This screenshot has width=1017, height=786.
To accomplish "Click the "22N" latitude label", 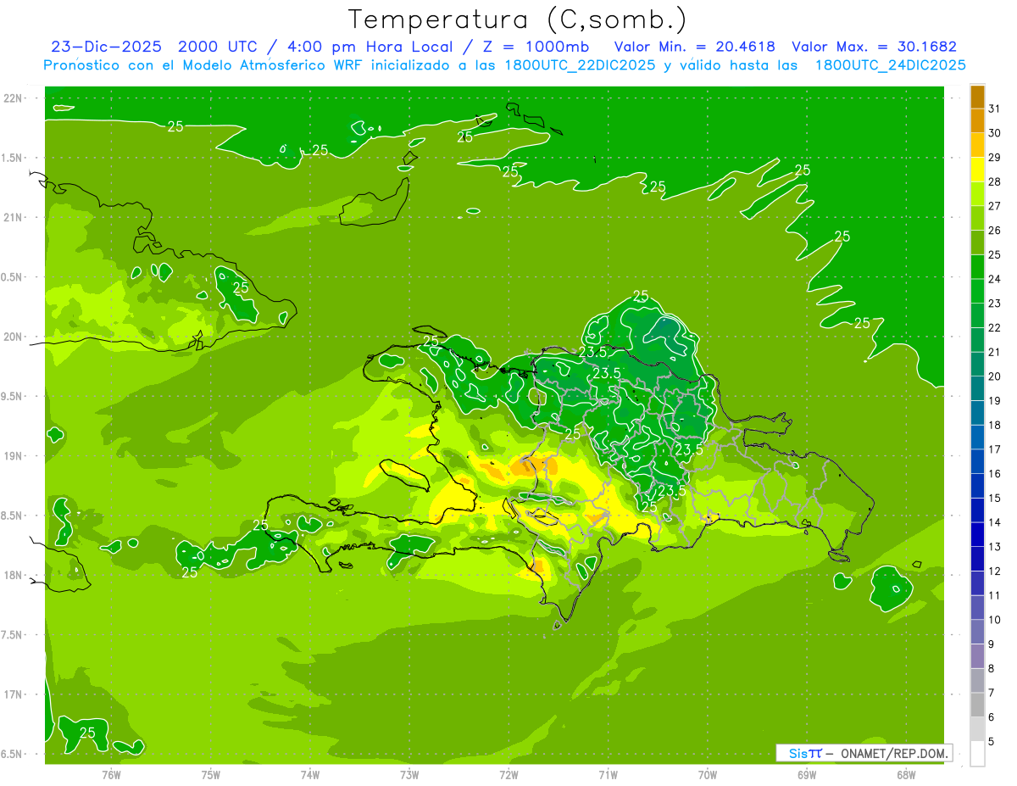I will click(12, 98).
